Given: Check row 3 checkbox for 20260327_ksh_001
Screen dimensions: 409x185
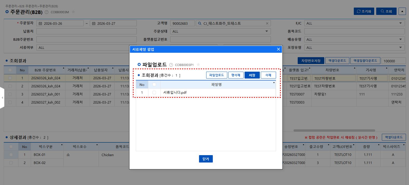Looking at the screenshot, I should (x=10, y=94).
